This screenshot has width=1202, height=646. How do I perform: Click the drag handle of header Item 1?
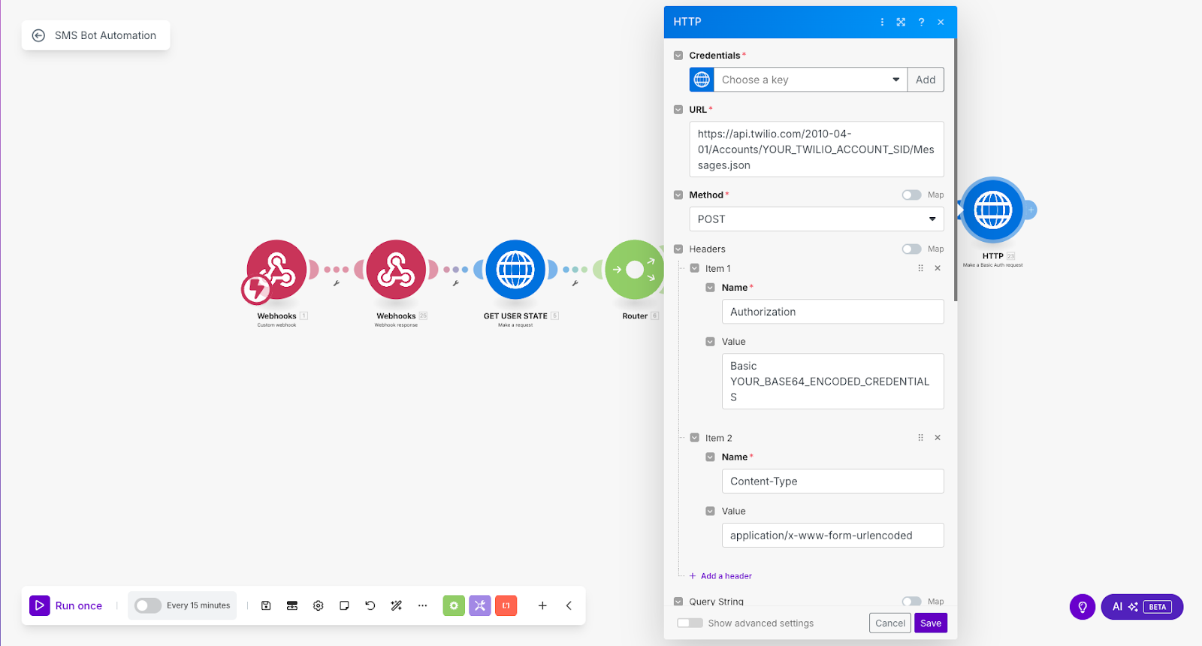click(x=921, y=268)
